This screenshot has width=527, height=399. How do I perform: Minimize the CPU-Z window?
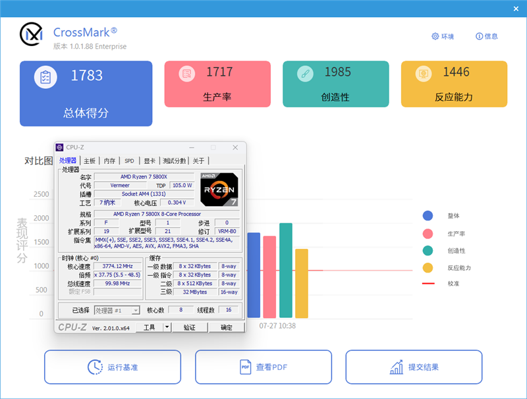point(192,147)
